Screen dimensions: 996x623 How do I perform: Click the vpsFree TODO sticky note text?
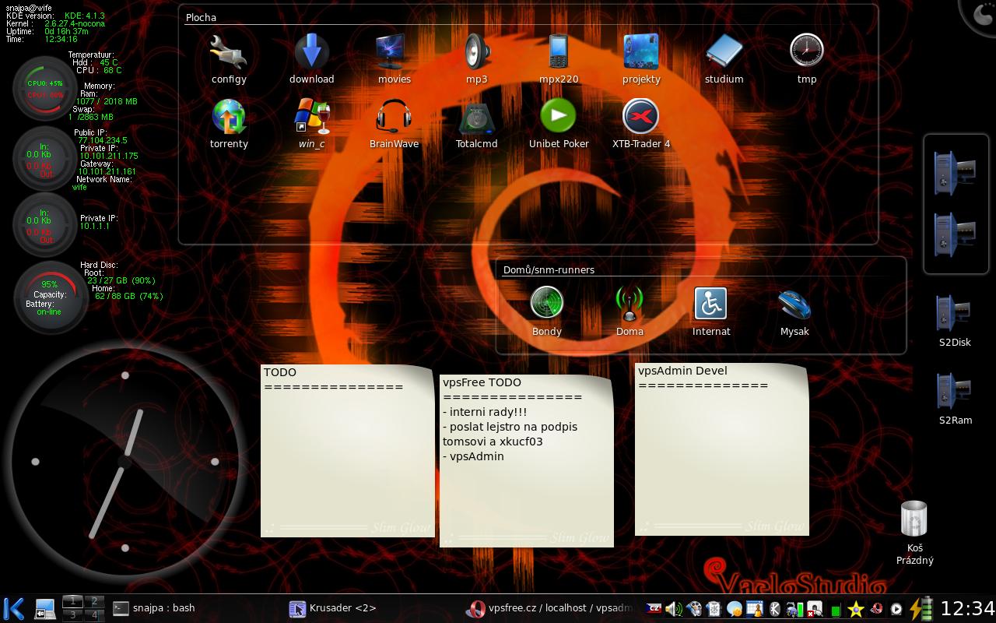[526, 460]
